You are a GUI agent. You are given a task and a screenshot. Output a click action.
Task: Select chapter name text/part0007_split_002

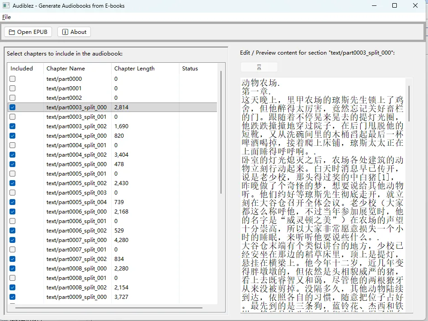(x=76, y=259)
